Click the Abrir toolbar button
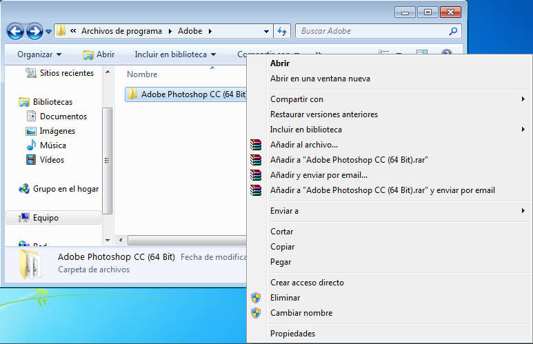 click(99, 54)
